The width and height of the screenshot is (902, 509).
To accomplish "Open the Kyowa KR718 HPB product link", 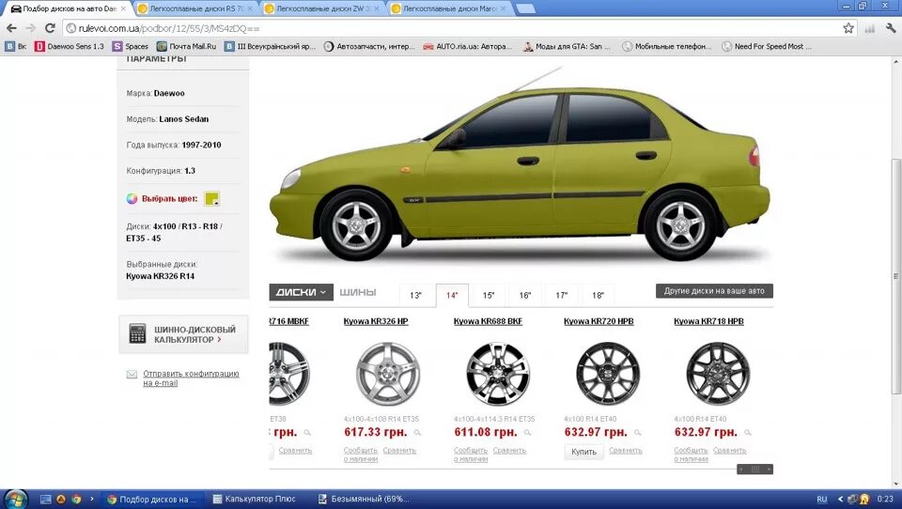I will point(708,321).
